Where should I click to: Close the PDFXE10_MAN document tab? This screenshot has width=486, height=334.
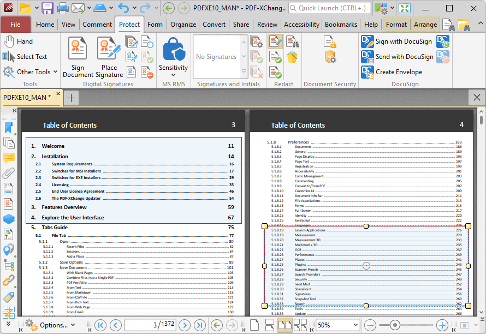point(58,93)
